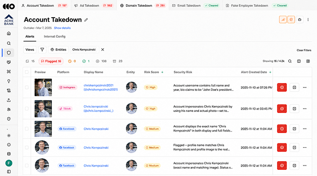Switch to Ad Takedown tab
This screenshot has width=317, height=176.
[x=94, y=5]
